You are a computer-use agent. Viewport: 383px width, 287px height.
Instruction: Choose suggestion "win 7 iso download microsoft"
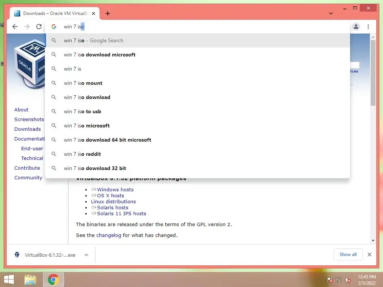(x=198, y=55)
